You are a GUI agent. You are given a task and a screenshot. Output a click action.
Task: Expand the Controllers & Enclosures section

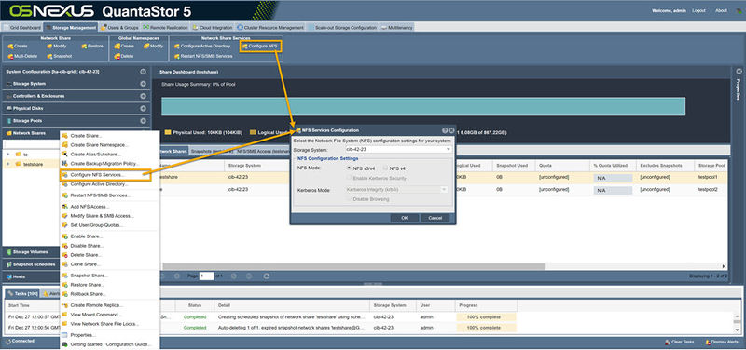click(x=143, y=96)
